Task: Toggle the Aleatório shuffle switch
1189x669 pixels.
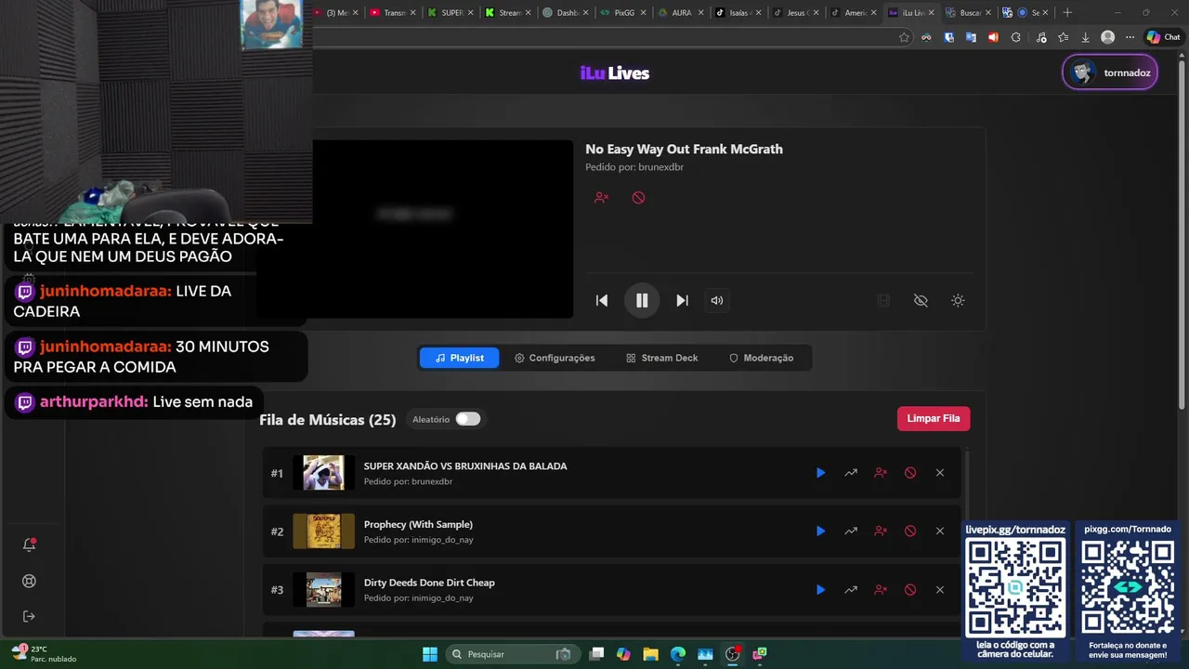Action: tap(468, 419)
